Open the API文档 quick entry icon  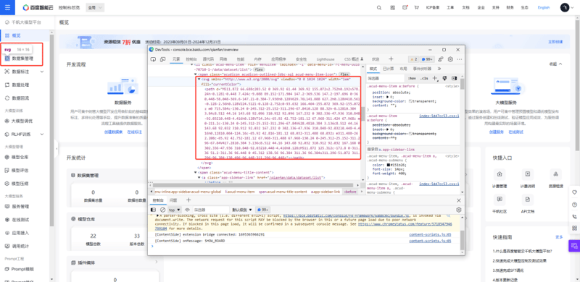click(528, 200)
